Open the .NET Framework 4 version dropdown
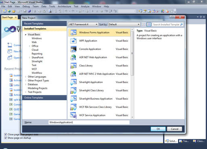The height and width of the screenshot is (149, 207). tap(83, 25)
